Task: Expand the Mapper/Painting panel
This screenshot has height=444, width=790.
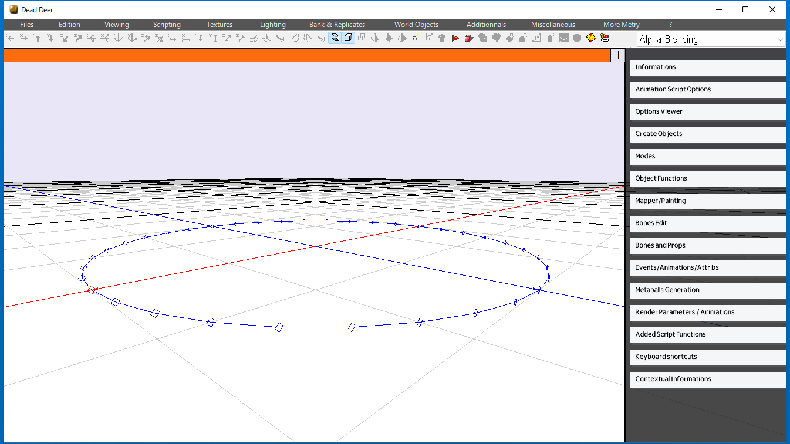Action: click(x=707, y=201)
